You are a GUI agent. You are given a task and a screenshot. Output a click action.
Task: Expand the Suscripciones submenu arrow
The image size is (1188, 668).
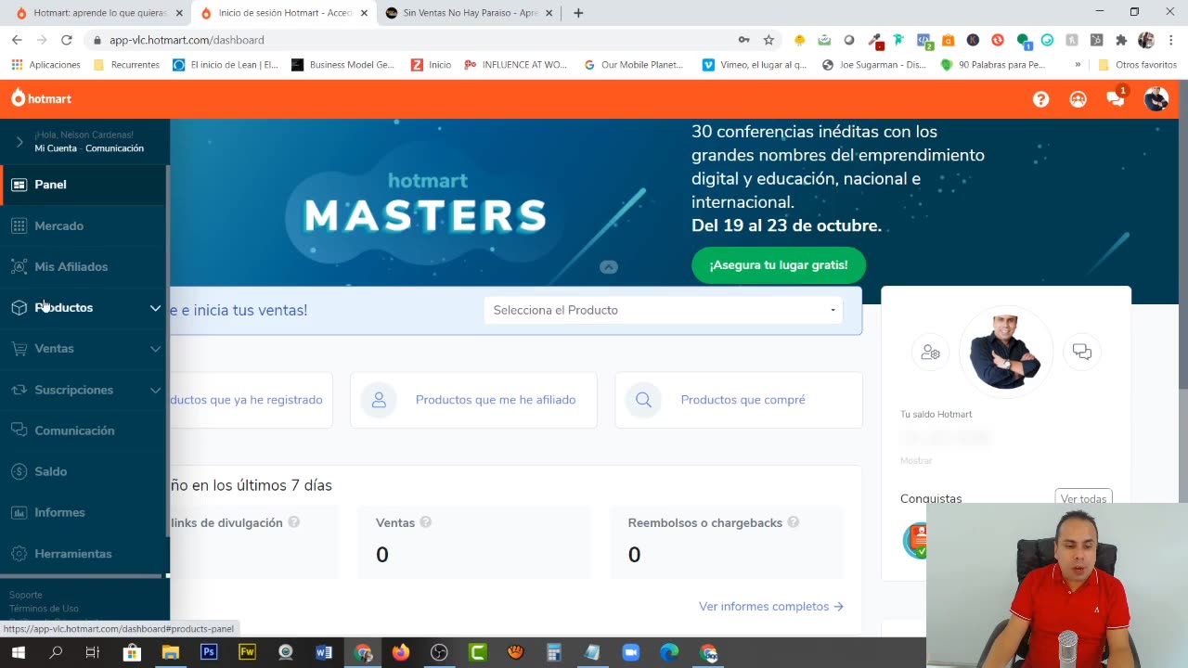(155, 390)
